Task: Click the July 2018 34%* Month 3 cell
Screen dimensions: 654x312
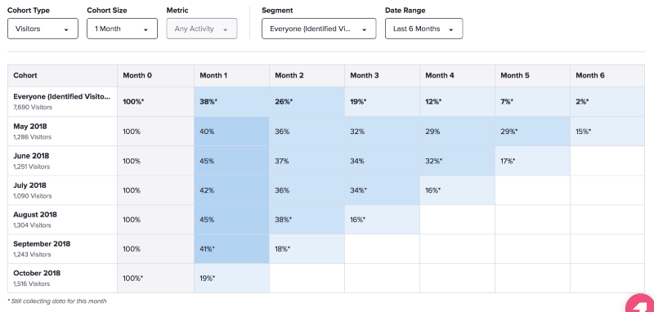Action: click(382, 190)
